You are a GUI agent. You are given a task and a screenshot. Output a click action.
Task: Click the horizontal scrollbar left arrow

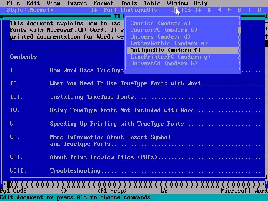[5, 184]
